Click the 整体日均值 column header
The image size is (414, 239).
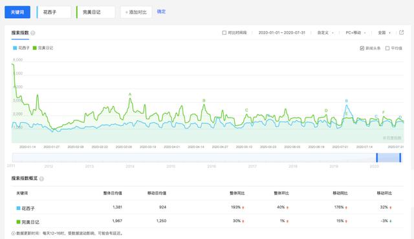113,193
